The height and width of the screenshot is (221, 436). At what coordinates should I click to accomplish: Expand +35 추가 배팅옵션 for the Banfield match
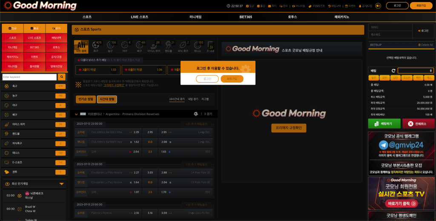196,124
